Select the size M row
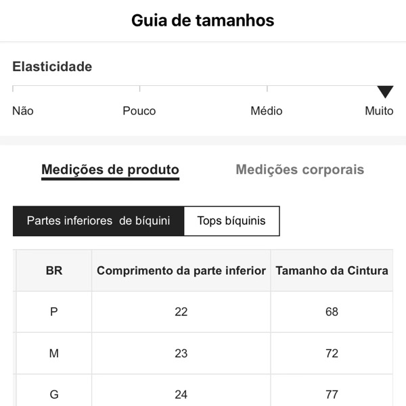Viewport: 406px width, 406px height. pyautogui.click(x=54, y=353)
